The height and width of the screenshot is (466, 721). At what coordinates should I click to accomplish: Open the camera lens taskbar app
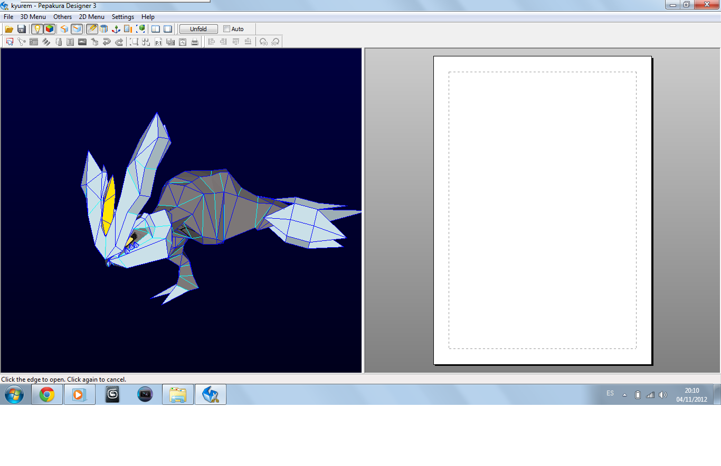pos(145,394)
